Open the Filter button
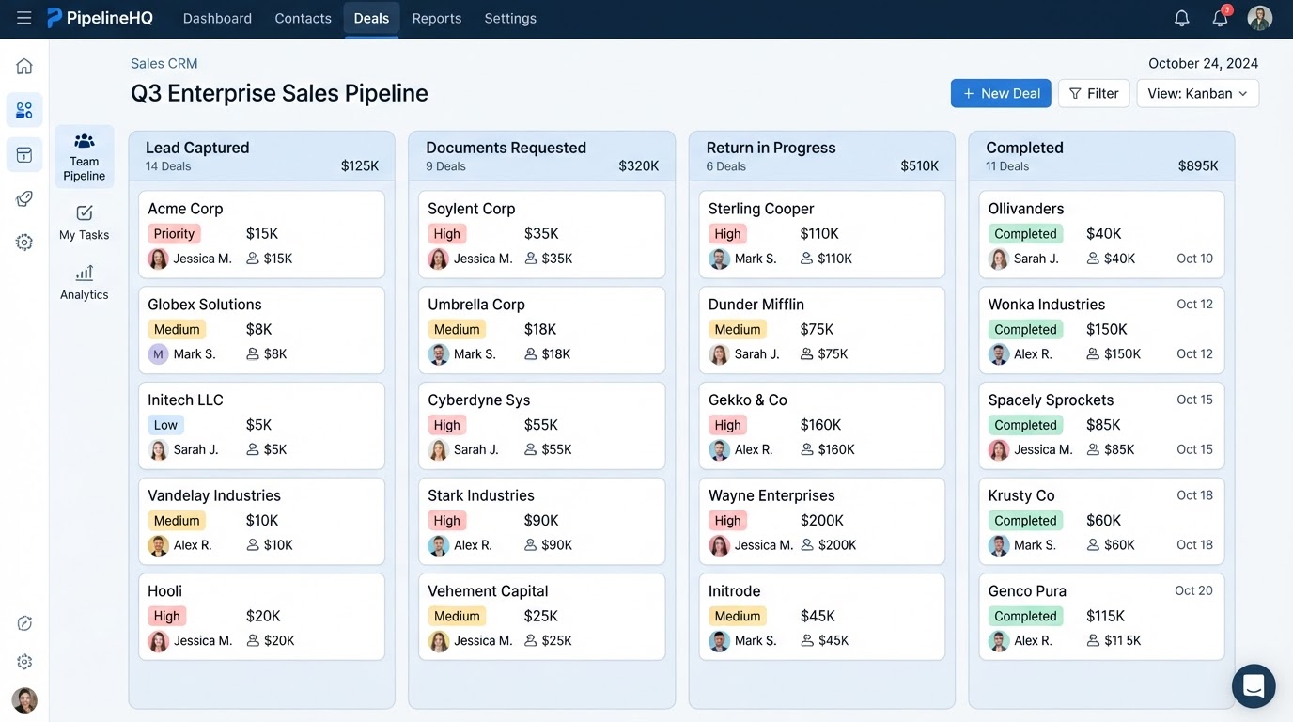Viewport: 1293px width, 722px height. coord(1094,93)
